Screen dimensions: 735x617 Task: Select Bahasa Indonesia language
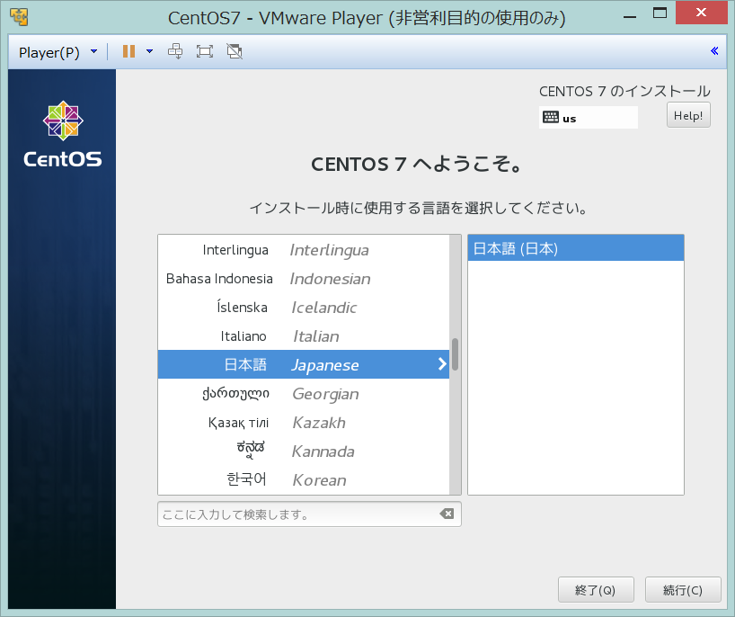tap(304, 279)
